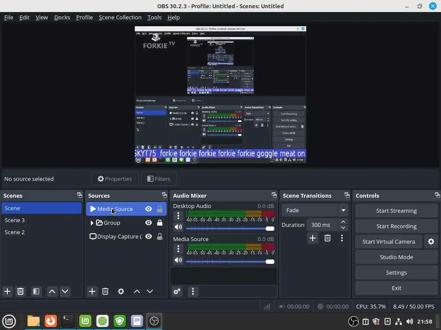441x330 pixels.
Task: Hide the Display Capture source
Action: click(149, 236)
